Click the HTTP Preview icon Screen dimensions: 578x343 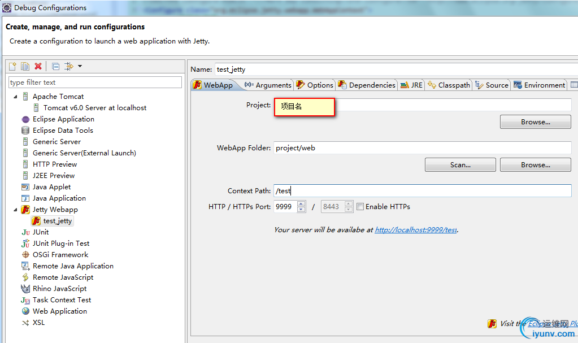tap(25, 164)
